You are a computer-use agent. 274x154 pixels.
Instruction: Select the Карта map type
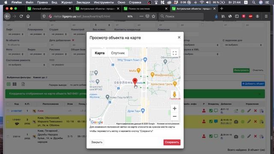100,53
